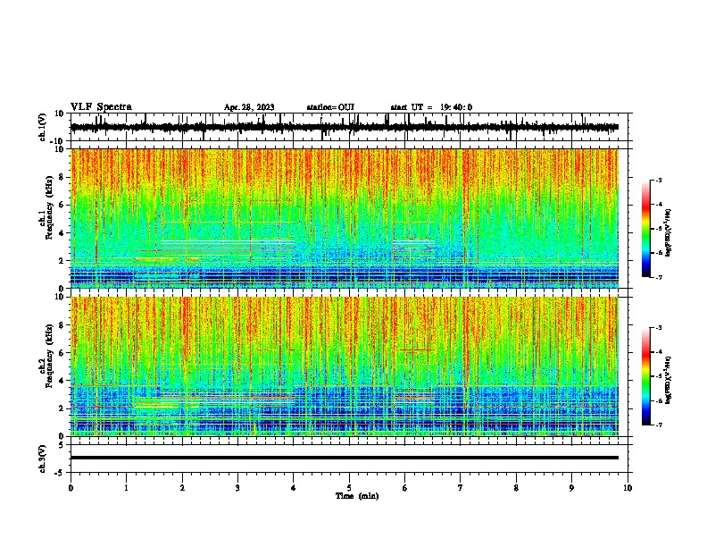707x547 pixels.
Task: Click the "VLF Spectra" plot title
Action: tap(101, 107)
